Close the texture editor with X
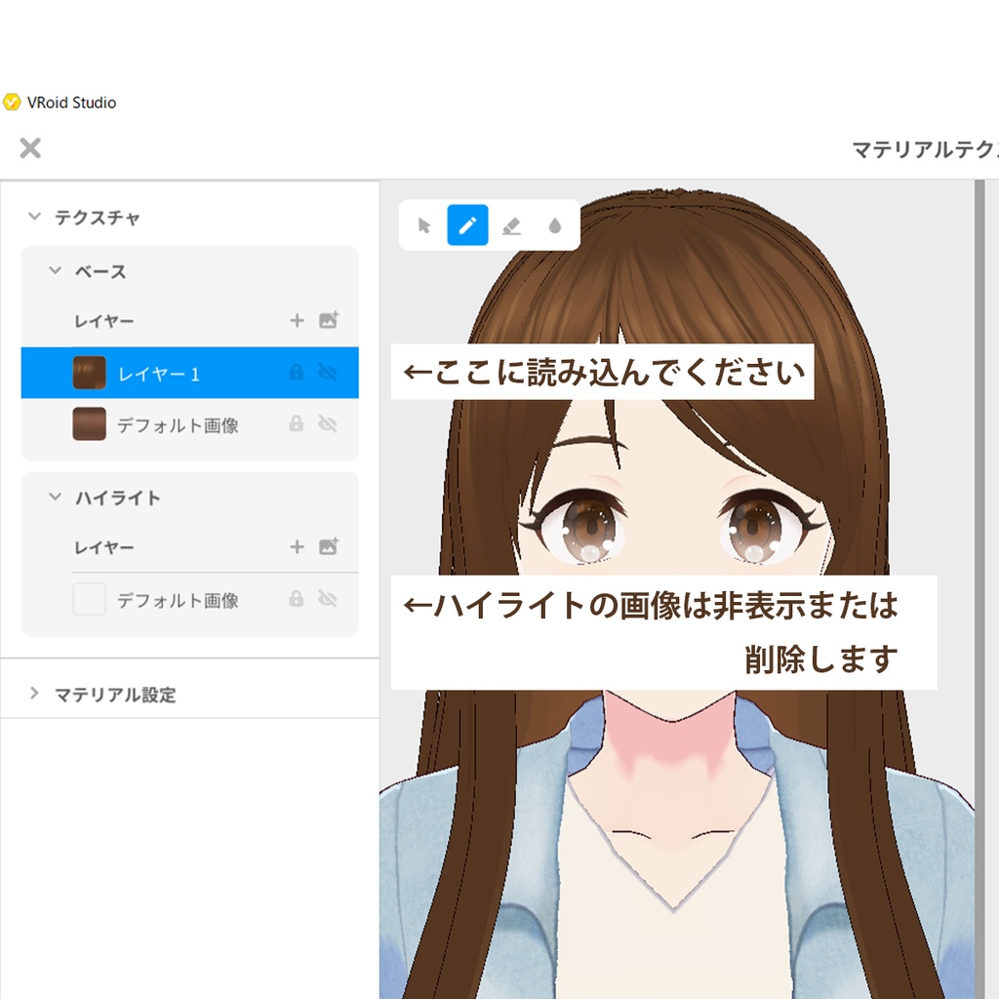 click(30, 148)
